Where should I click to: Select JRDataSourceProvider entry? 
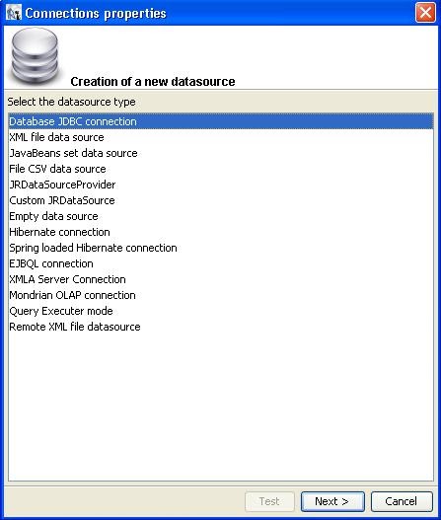tap(221, 185)
